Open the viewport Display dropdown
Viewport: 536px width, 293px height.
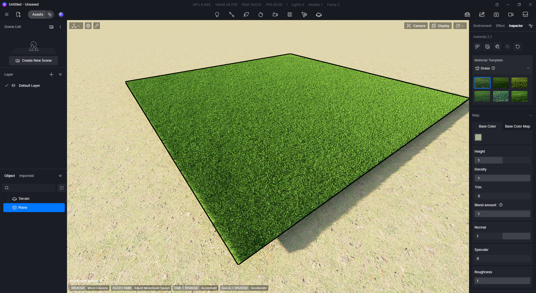[x=440, y=25]
